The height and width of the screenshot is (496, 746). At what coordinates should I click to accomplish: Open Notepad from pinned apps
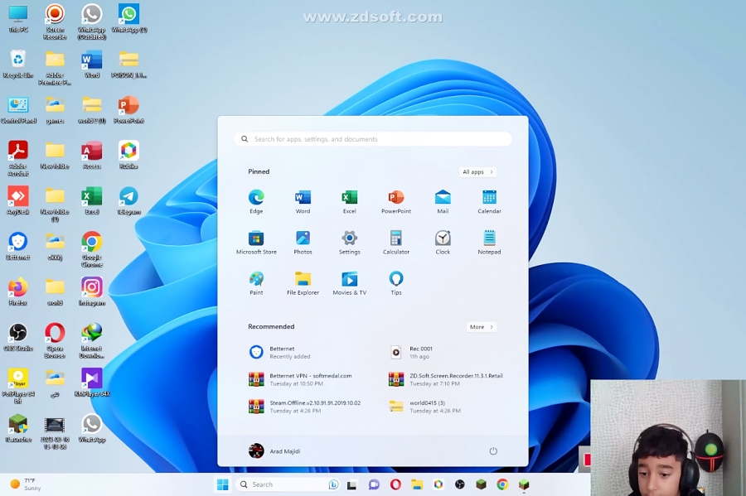489,243
